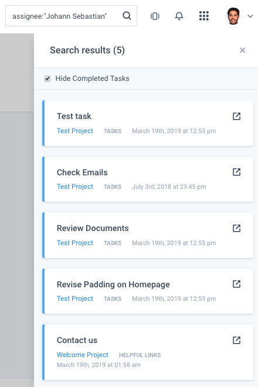Open Test task in new window
The image size is (258, 387).
coord(236,116)
